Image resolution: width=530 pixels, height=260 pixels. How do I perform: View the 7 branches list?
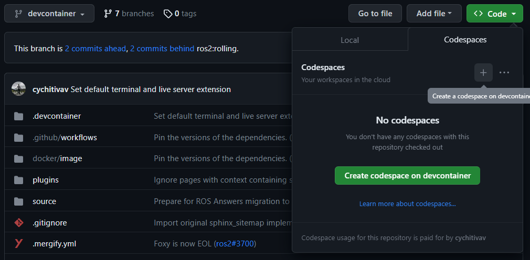129,14
